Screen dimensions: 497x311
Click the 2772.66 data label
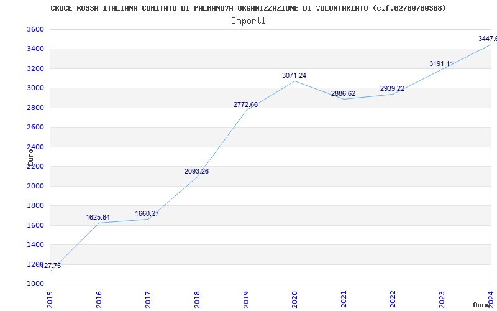coord(245,104)
